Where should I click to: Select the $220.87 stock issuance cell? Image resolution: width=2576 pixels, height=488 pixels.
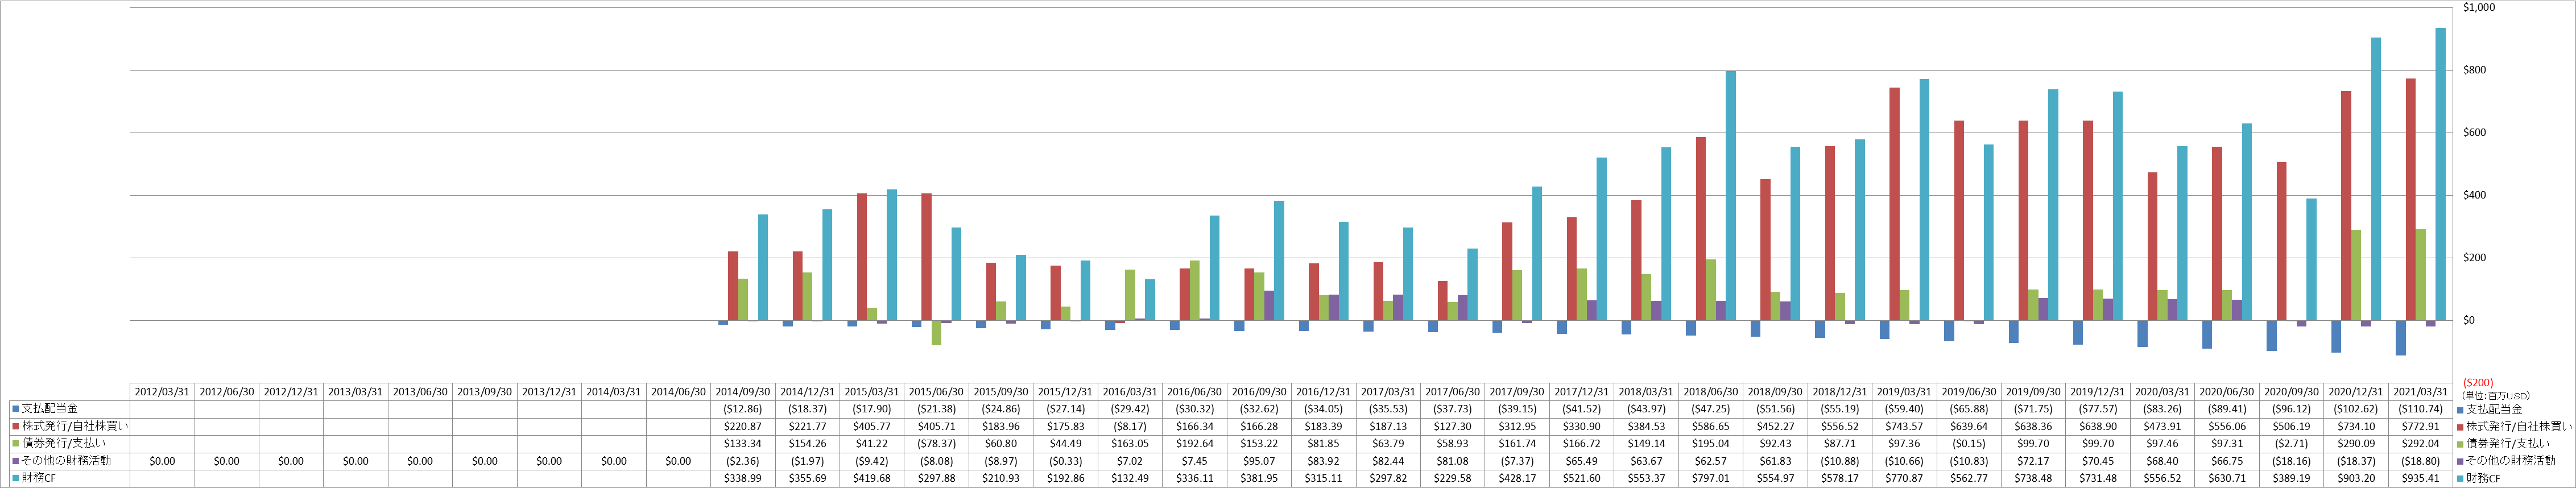743,427
